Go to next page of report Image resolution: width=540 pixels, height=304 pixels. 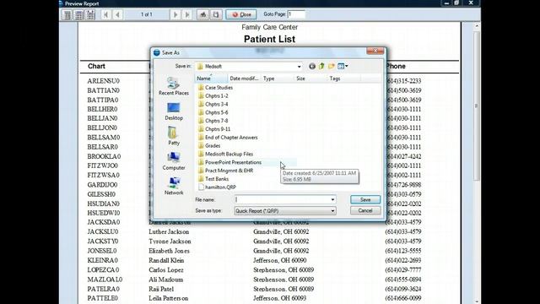coord(175,15)
